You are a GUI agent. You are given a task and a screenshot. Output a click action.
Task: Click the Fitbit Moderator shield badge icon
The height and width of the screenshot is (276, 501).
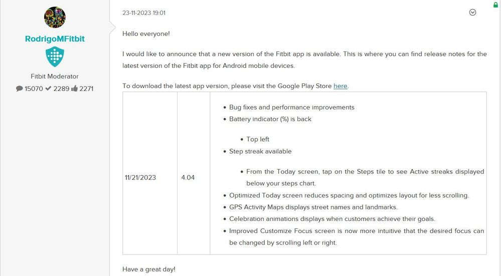tap(55, 56)
